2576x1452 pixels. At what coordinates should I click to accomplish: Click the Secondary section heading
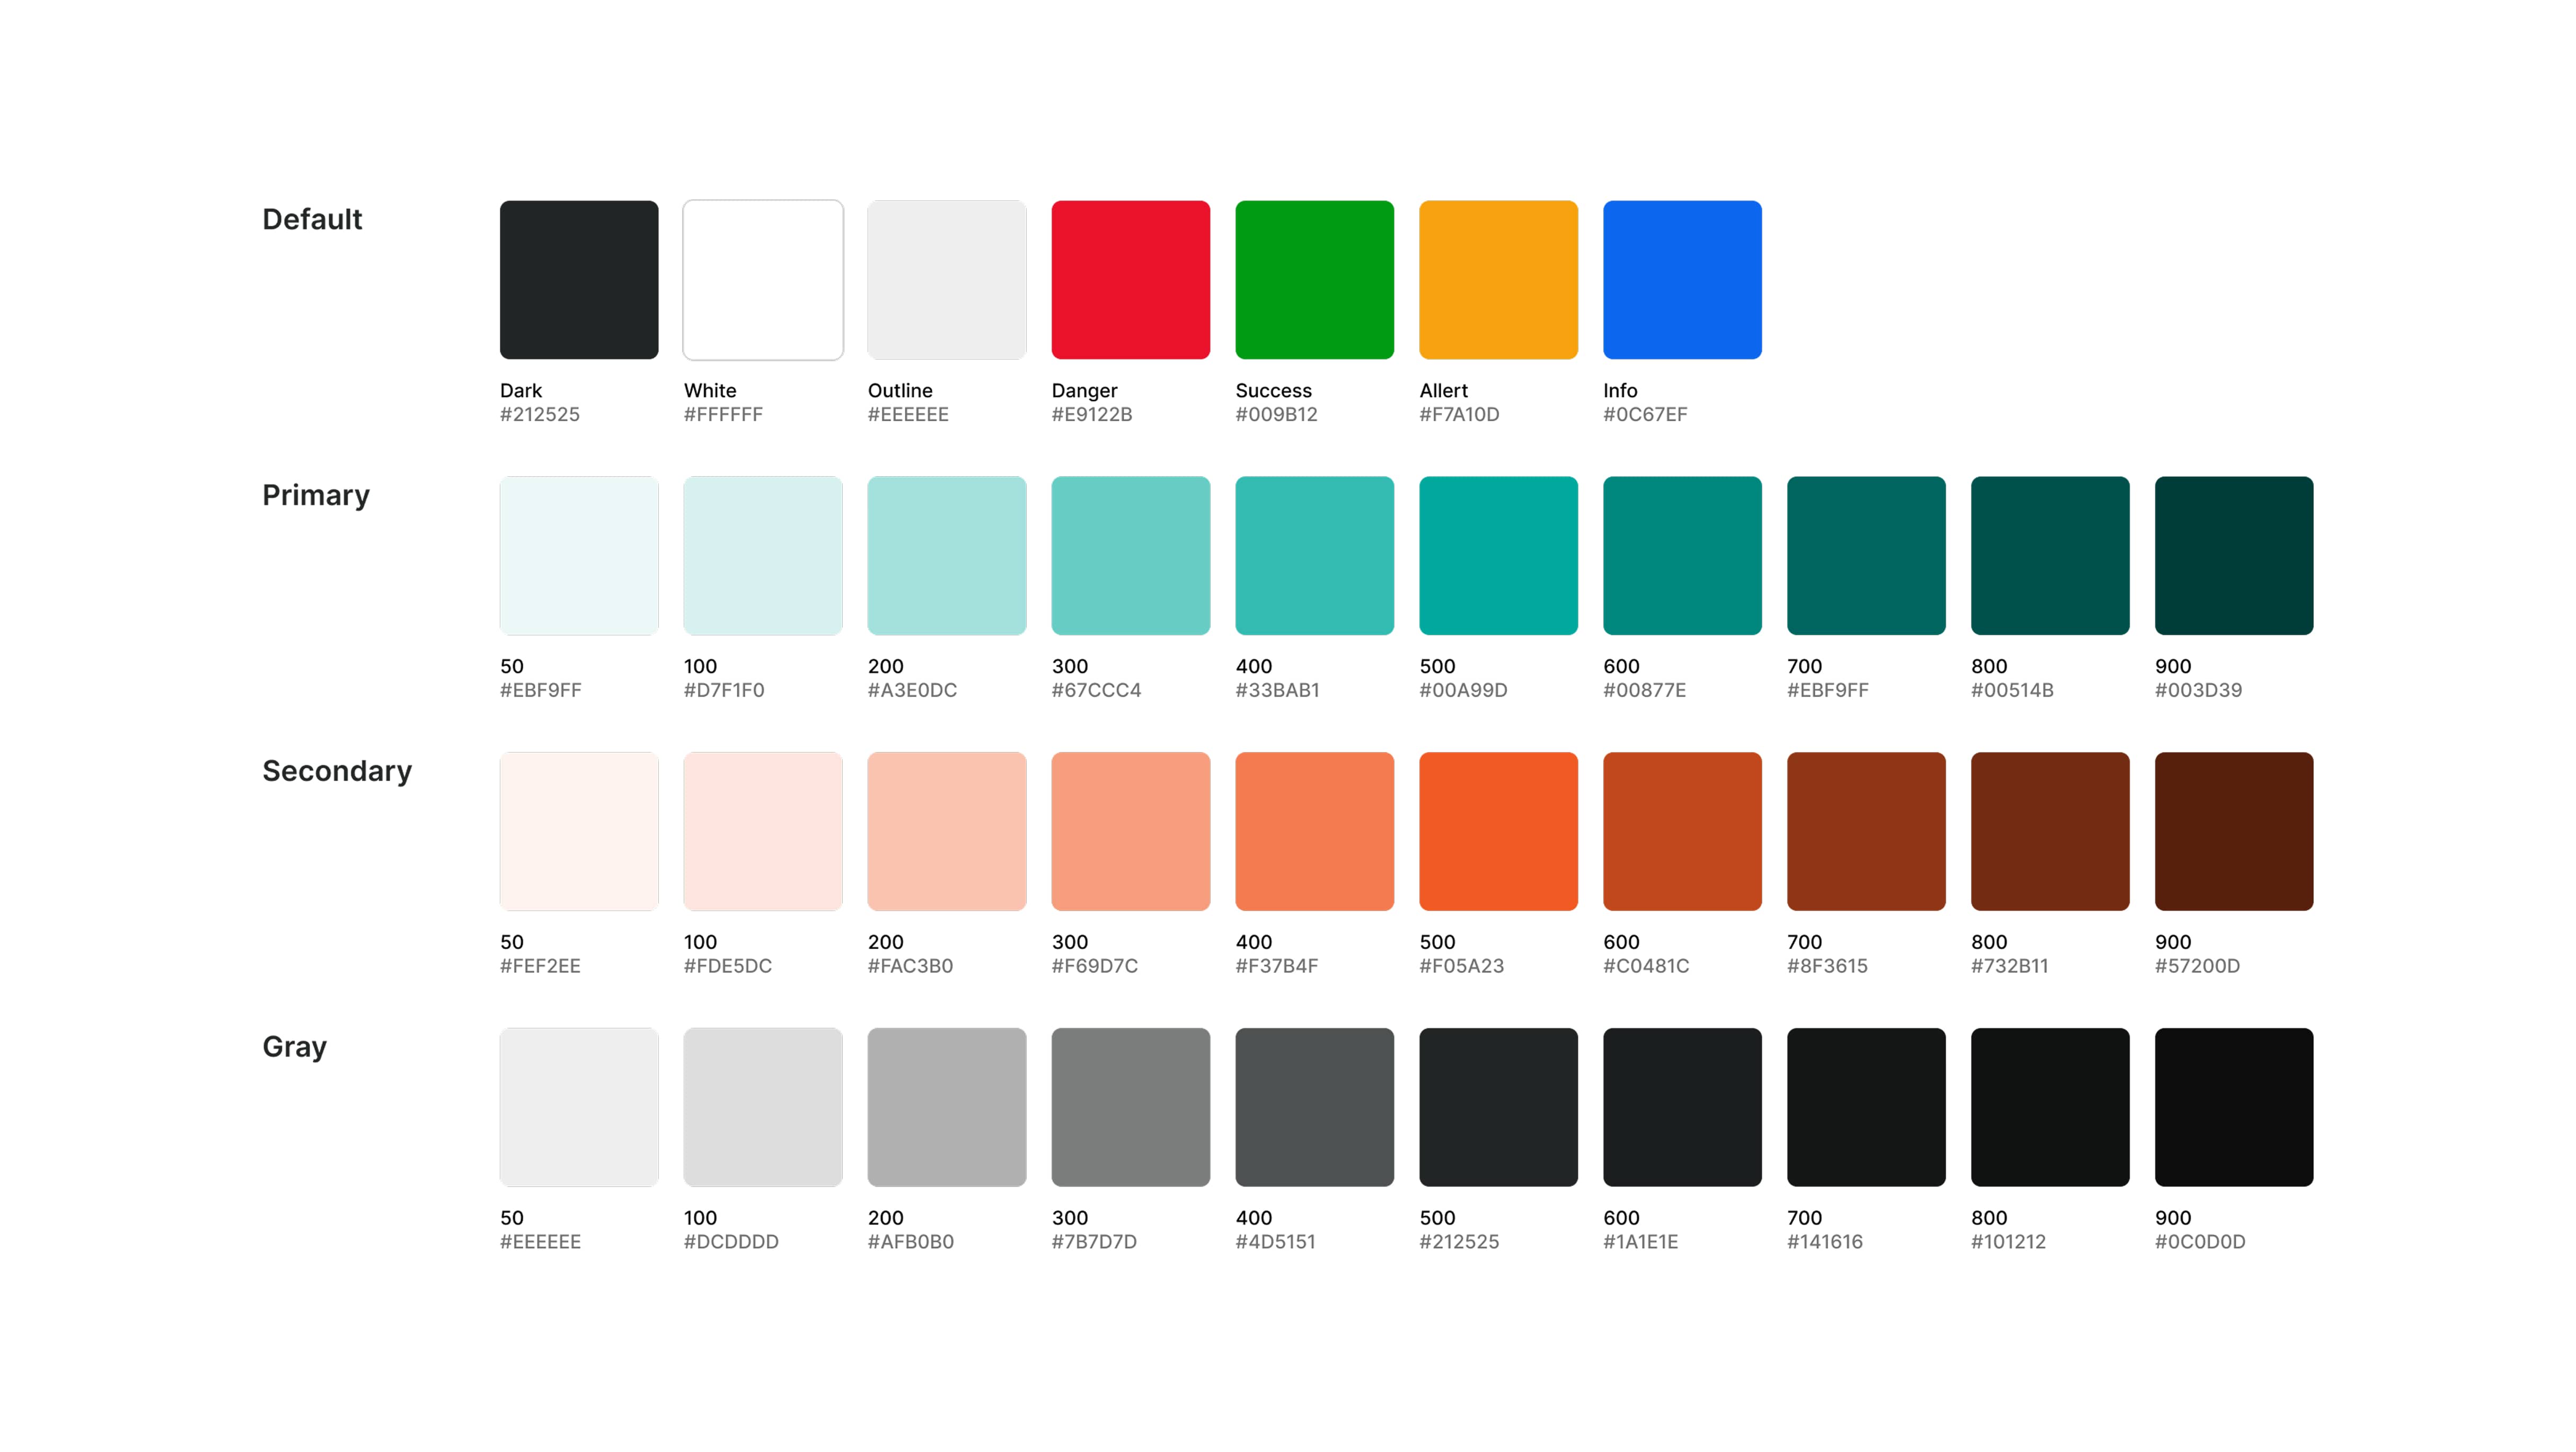(x=337, y=771)
